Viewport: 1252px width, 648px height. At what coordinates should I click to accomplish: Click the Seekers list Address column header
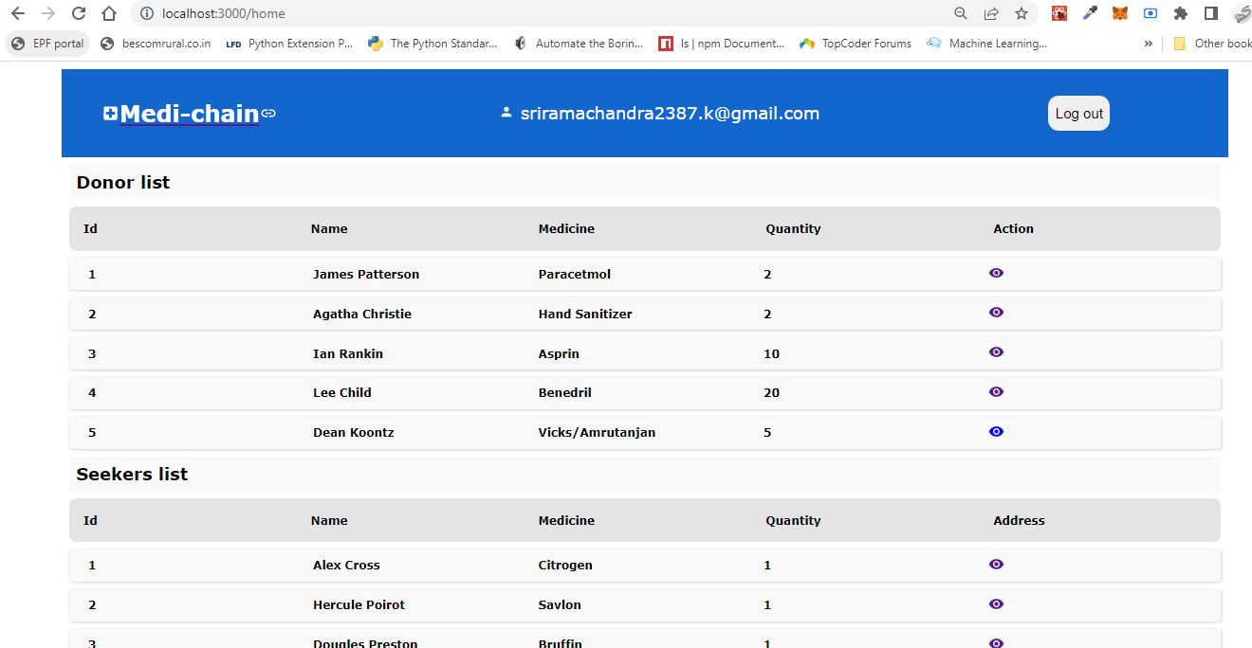coord(1019,521)
